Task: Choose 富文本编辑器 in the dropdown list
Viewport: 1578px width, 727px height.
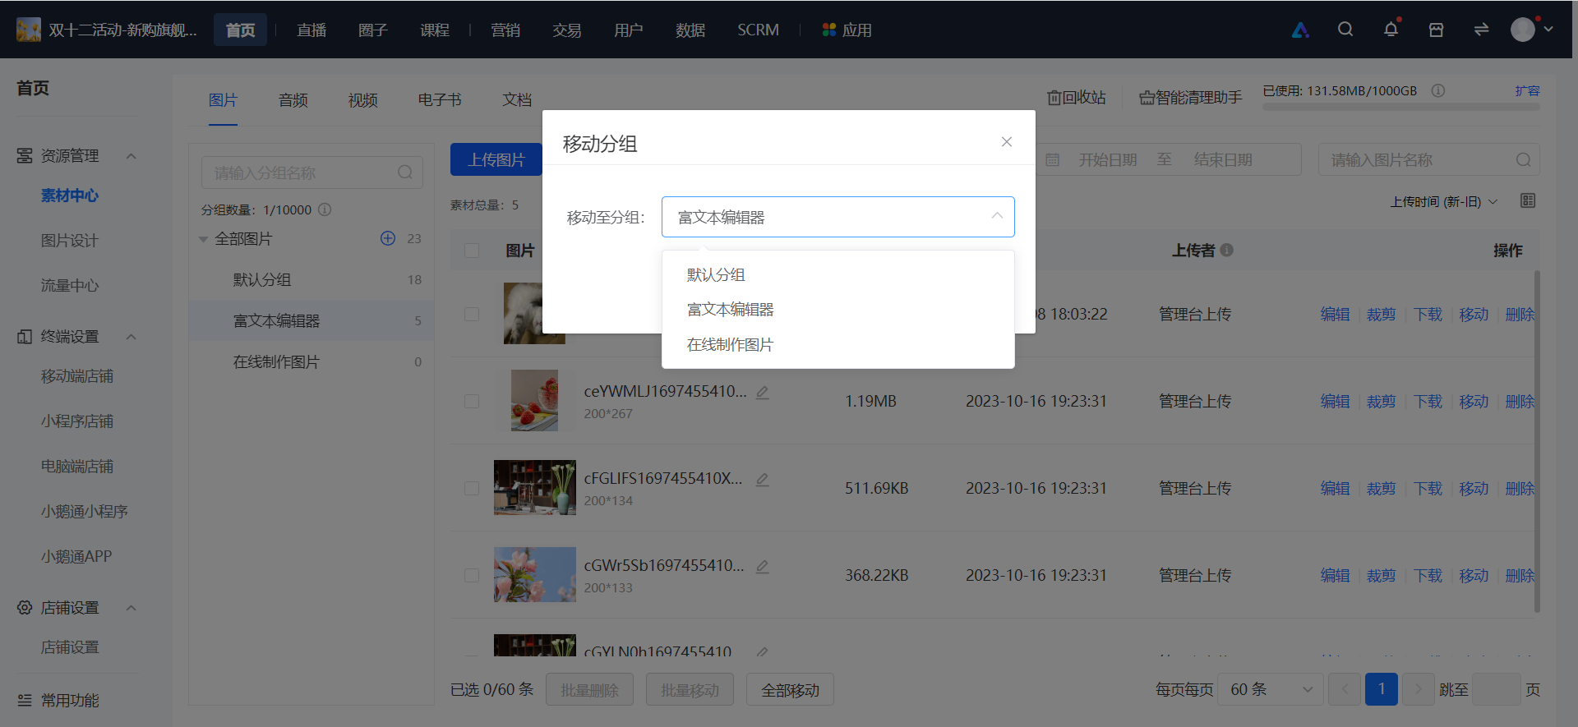Action: (838, 310)
